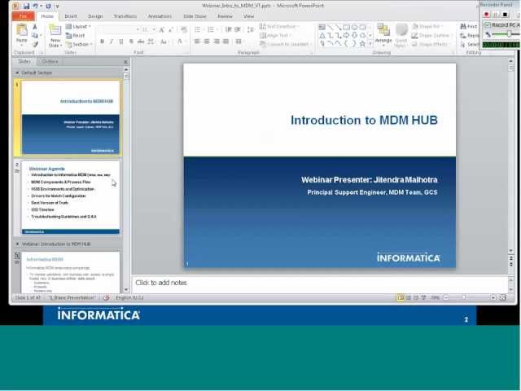This screenshot has width=521, height=391.
Task: Toggle Bold formatting
Action: [x=102, y=42]
